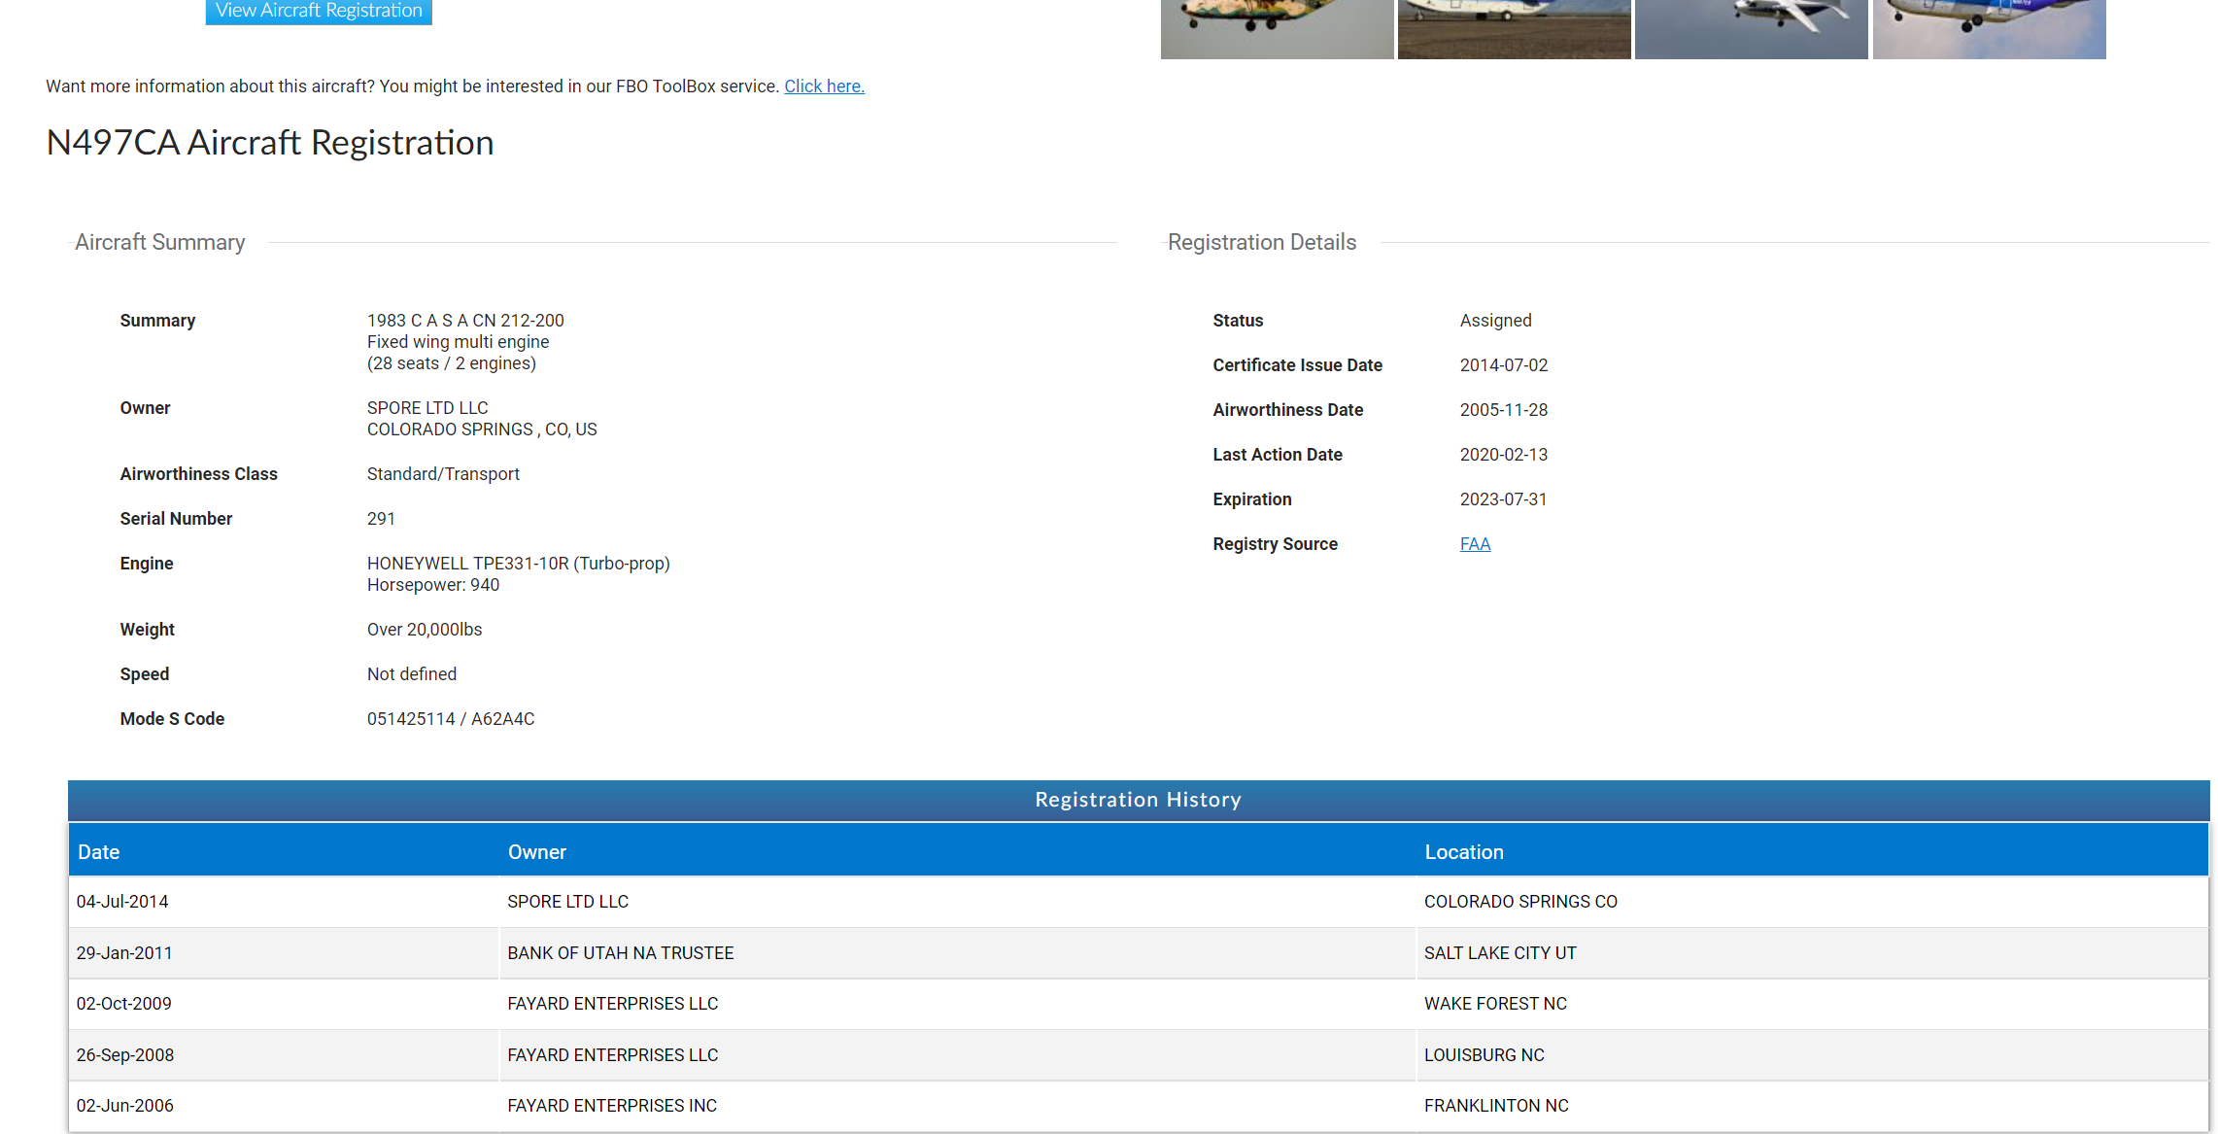Open the FBO ToolBox 'Click here.' link

click(x=824, y=86)
